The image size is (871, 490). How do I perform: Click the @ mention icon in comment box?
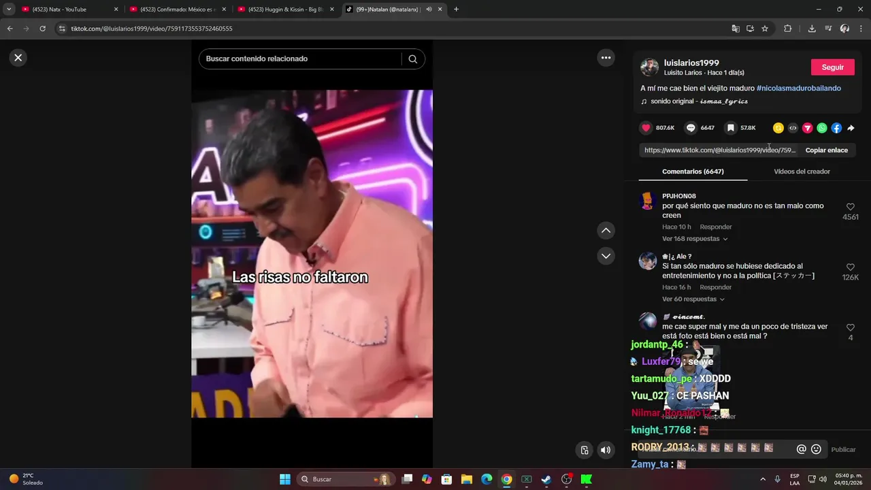click(x=802, y=449)
